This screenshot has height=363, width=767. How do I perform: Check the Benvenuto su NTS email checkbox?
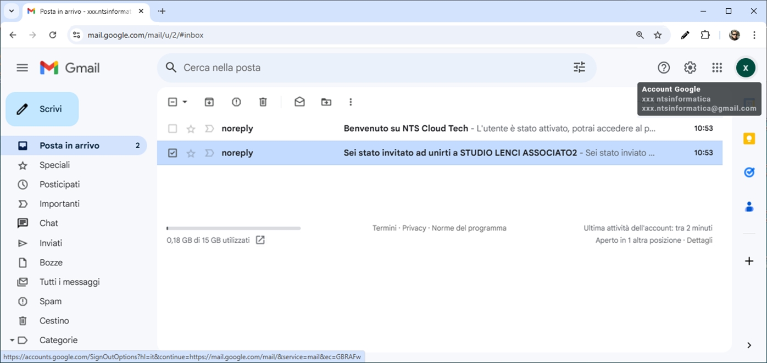(x=173, y=129)
